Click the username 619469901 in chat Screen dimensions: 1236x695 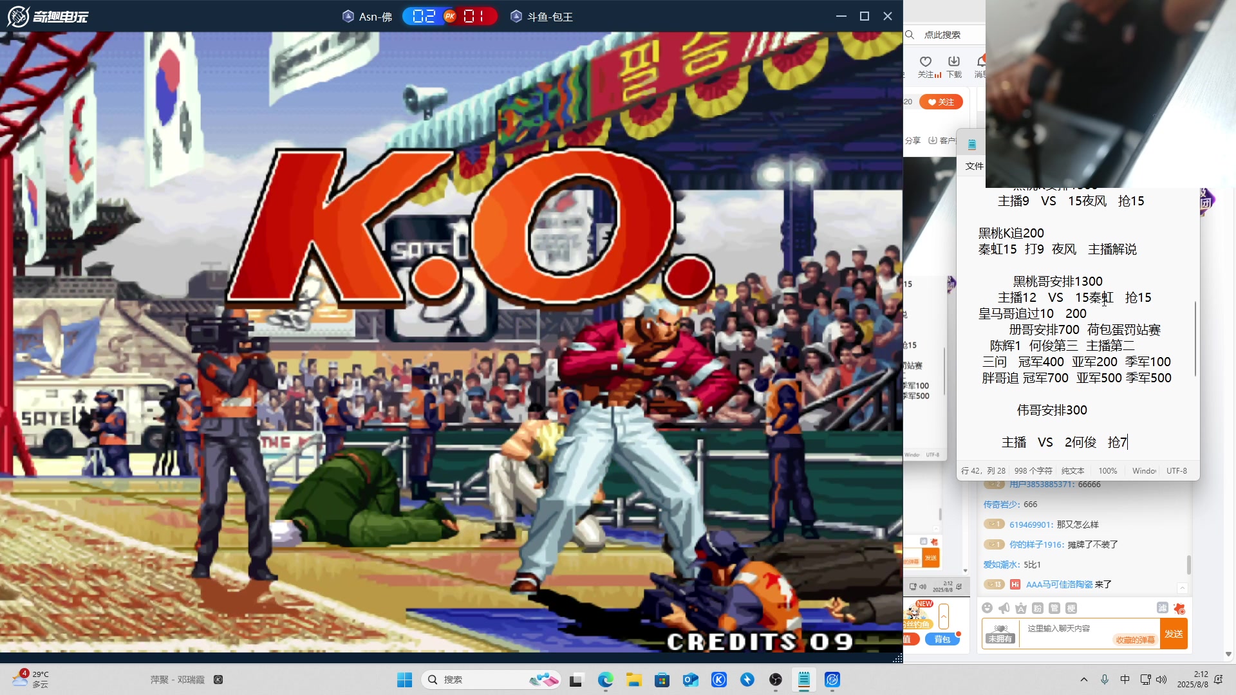(1031, 524)
